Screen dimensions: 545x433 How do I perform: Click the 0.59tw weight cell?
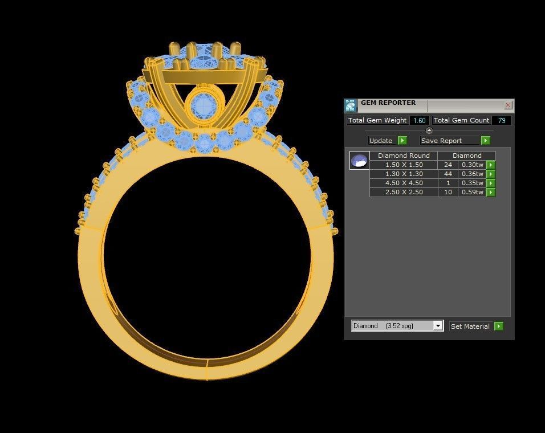point(473,192)
